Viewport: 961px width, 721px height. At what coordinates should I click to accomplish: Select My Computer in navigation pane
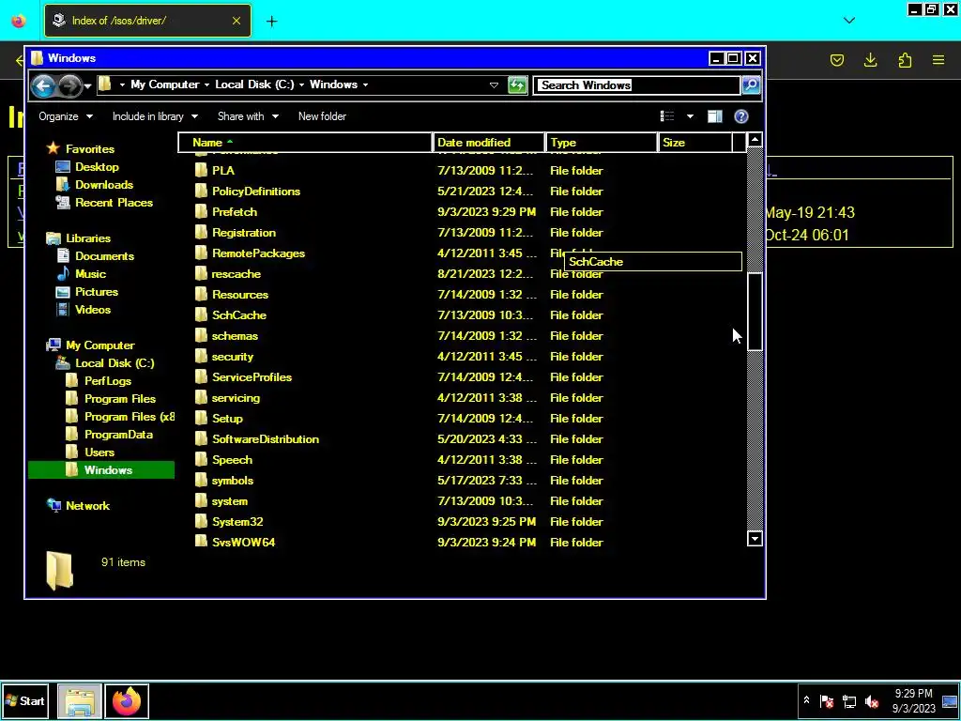(x=99, y=345)
